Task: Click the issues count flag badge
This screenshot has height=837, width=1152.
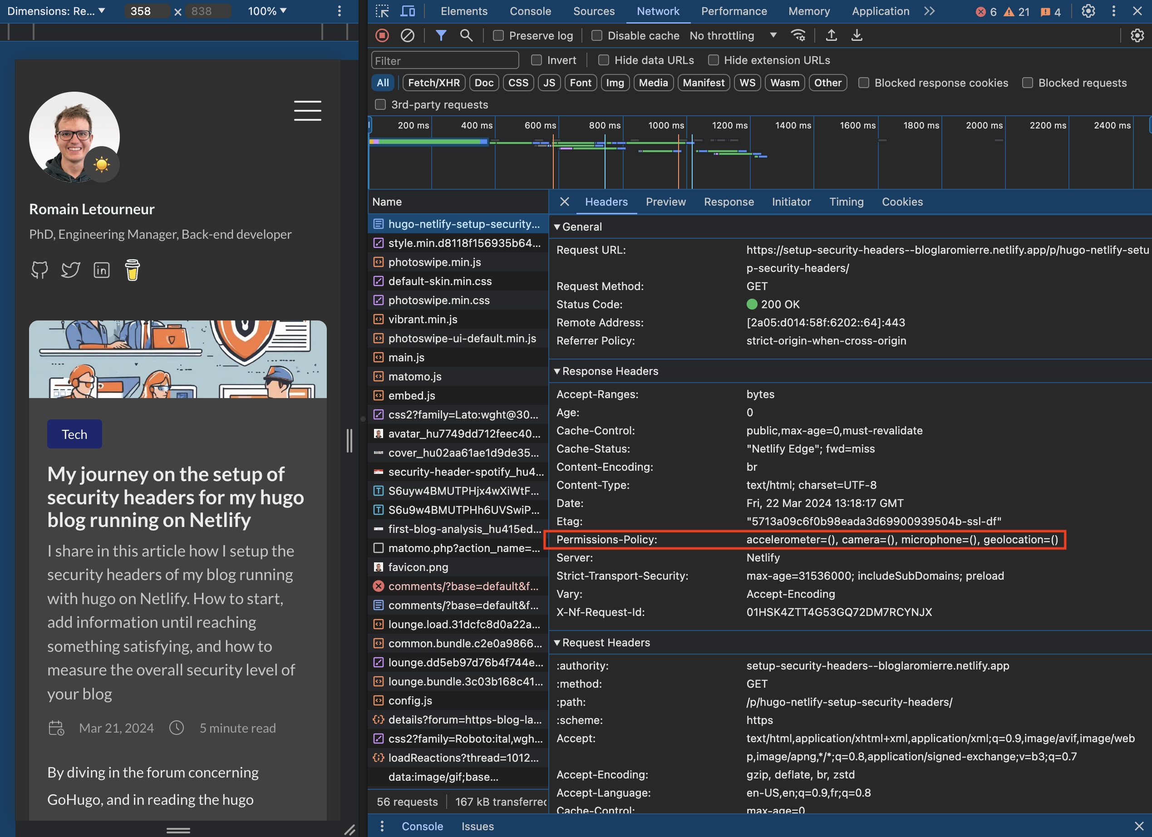Action: 1050,12
